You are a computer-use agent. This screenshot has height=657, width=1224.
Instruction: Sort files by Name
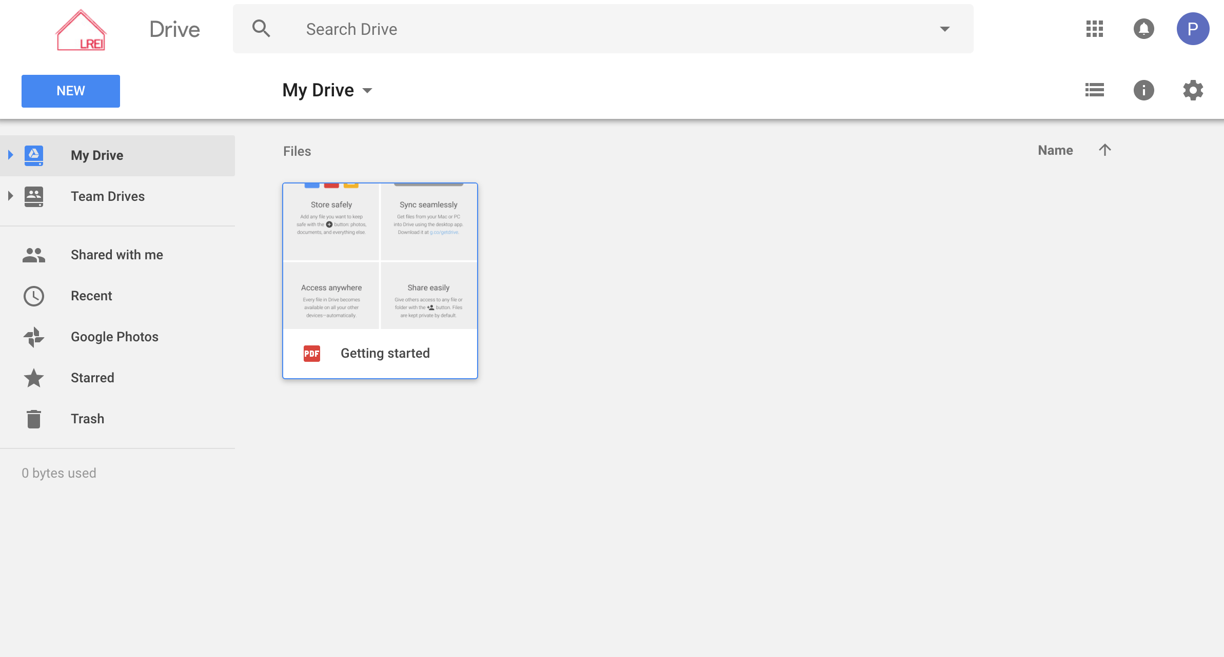coord(1055,150)
